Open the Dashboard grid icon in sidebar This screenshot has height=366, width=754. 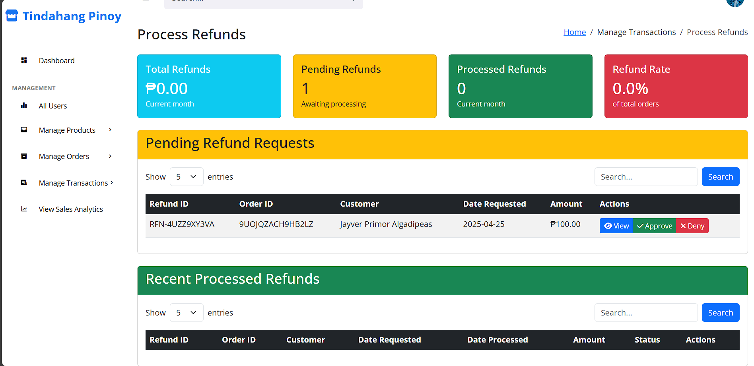point(24,60)
